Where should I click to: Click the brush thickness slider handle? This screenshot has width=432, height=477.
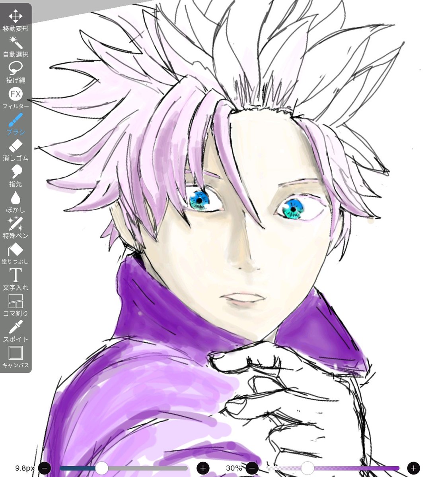tap(102, 468)
